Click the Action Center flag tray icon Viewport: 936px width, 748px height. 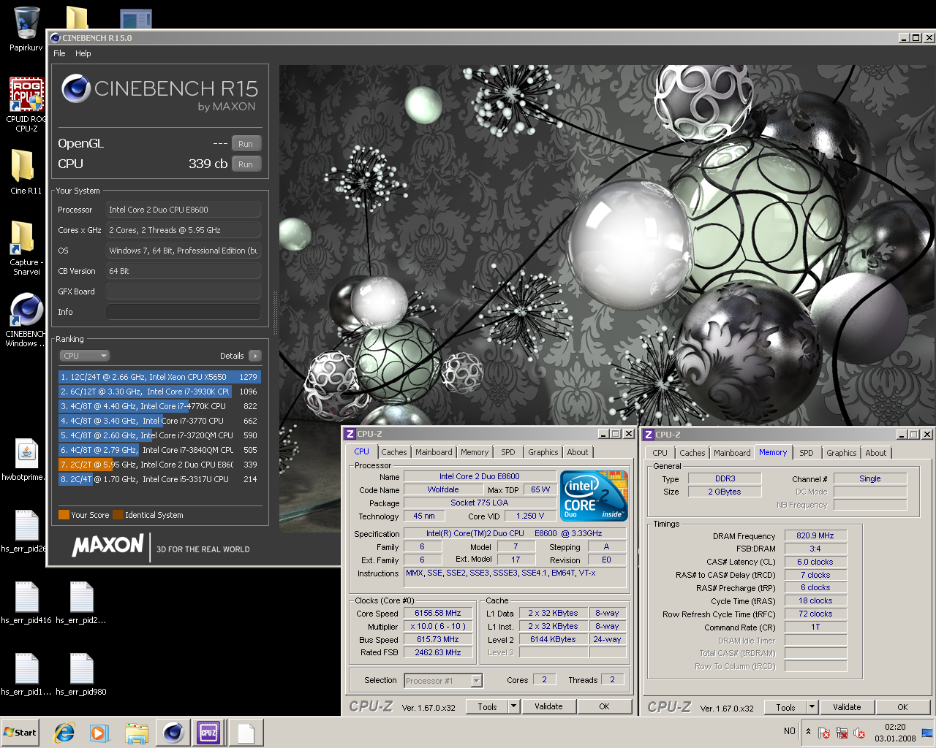click(824, 733)
